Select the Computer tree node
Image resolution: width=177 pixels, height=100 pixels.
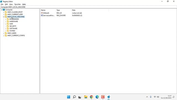(9, 10)
